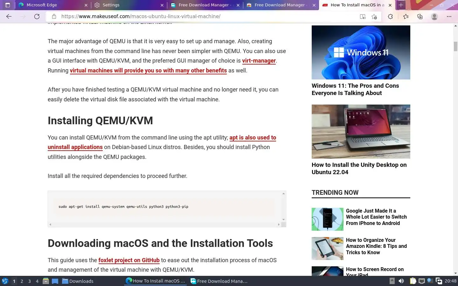The height and width of the screenshot is (286, 458).
Task: Open the foxlet project on GitHub link
Action: (129, 260)
